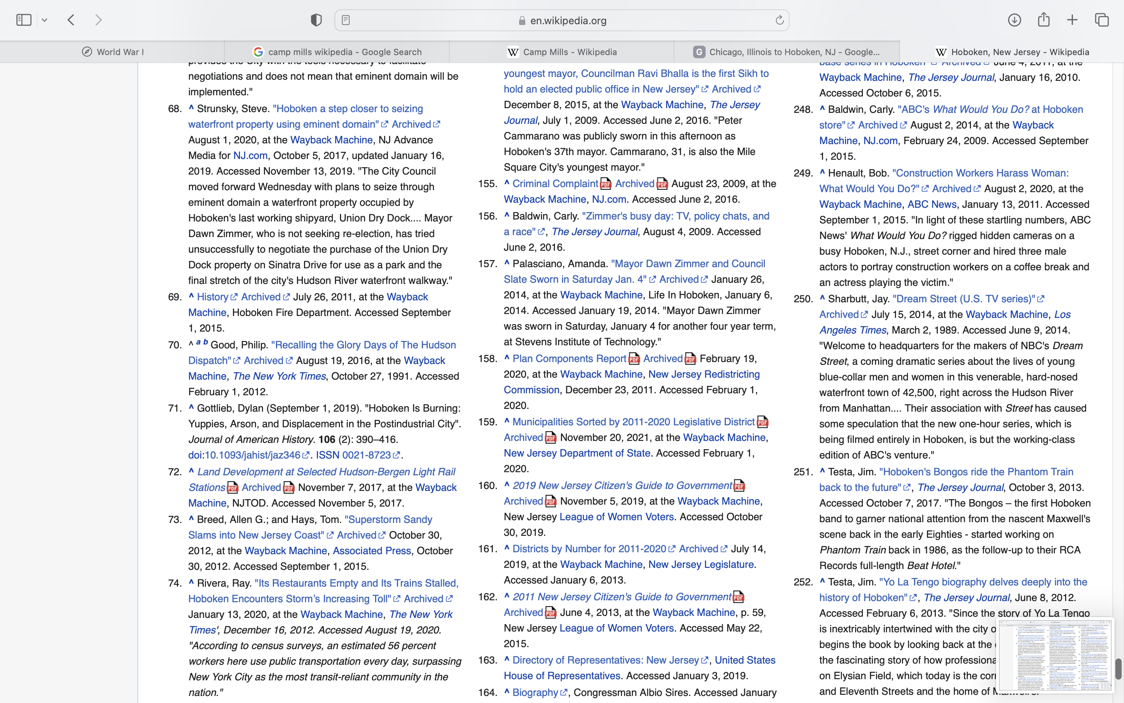Viewport: 1124px width, 703px height.
Task: Open the Associated Press link
Action: (x=372, y=551)
